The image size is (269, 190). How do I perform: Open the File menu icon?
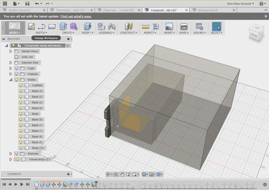(16, 4)
